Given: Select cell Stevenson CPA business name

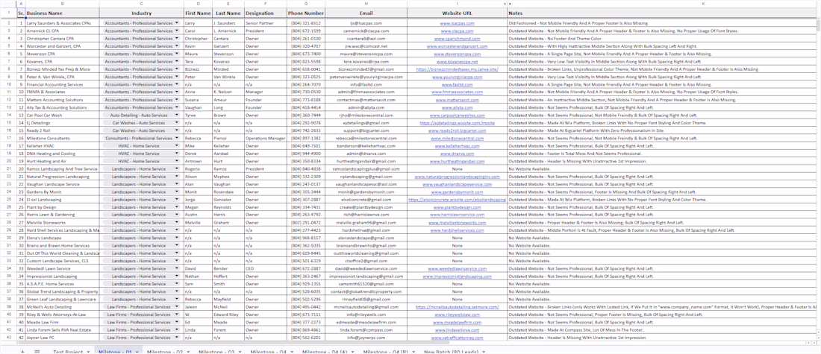Looking at the screenshot, I should tap(62, 54).
